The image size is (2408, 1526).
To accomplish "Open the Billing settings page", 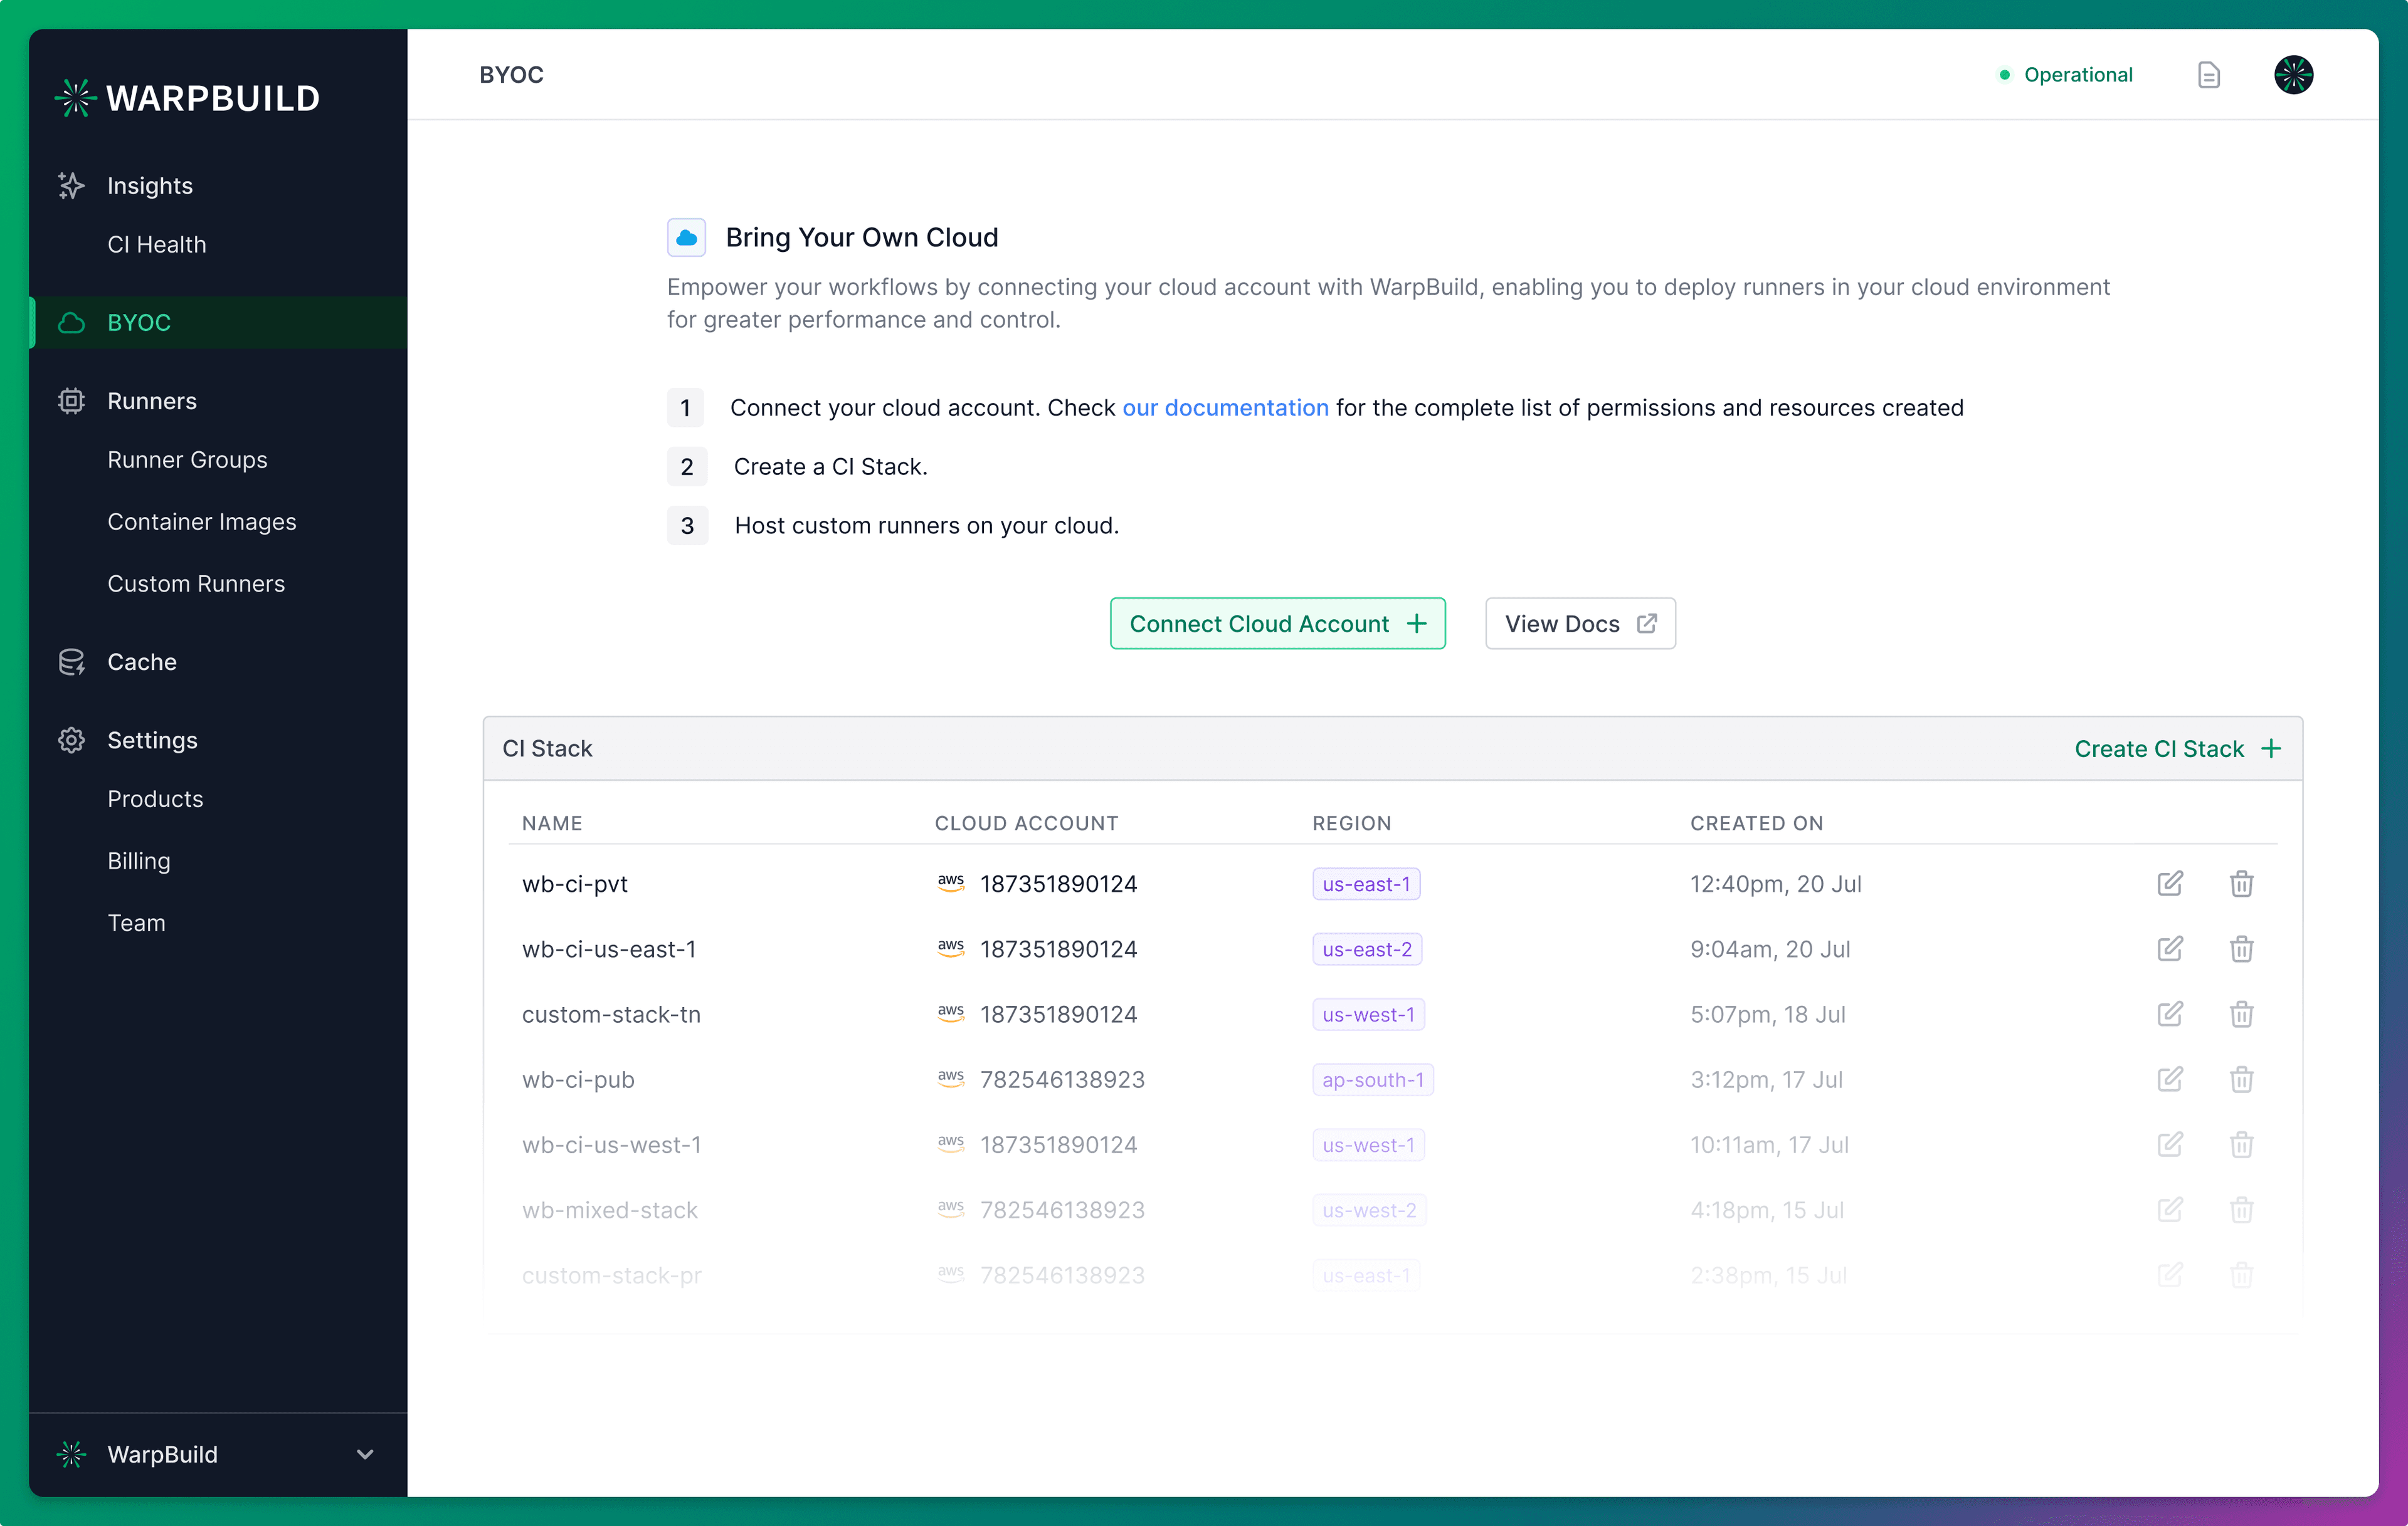I will point(139,860).
